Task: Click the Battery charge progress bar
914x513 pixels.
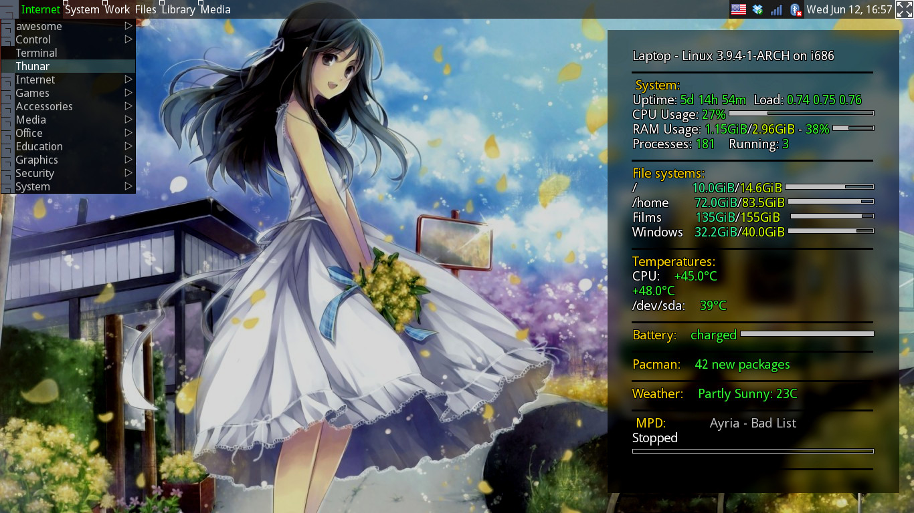Action: tap(807, 333)
